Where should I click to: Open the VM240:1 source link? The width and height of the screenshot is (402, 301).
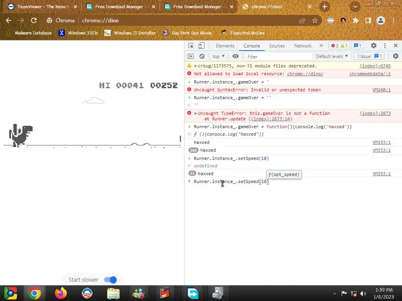[382, 90]
